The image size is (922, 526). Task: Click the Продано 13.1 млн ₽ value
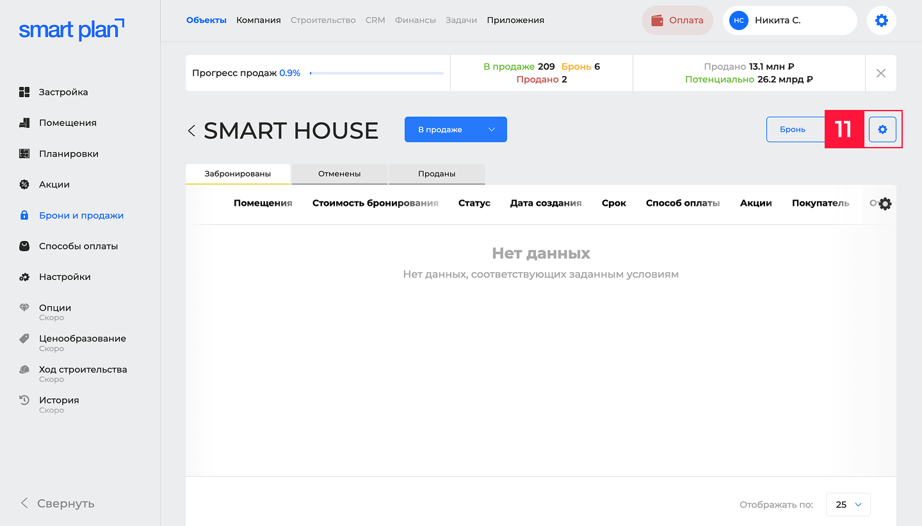click(749, 66)
